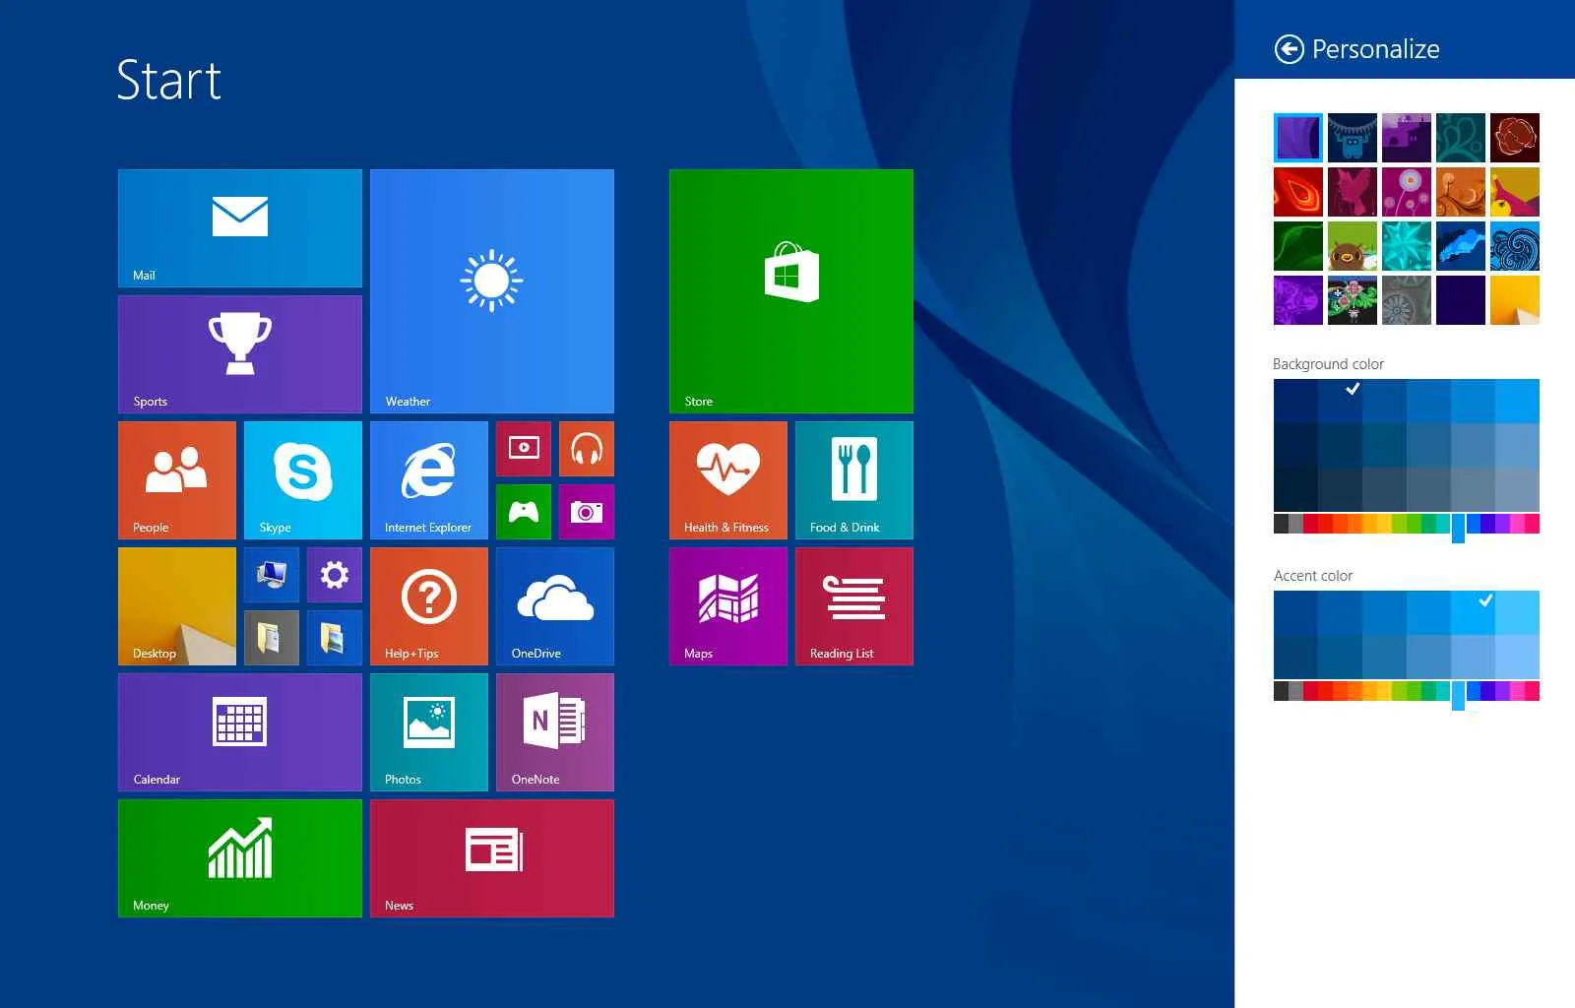The height and width of the screenshot is (1008, 1575).
Task: Pick the maroon bird silhouette pattern
Action: 1353,192
